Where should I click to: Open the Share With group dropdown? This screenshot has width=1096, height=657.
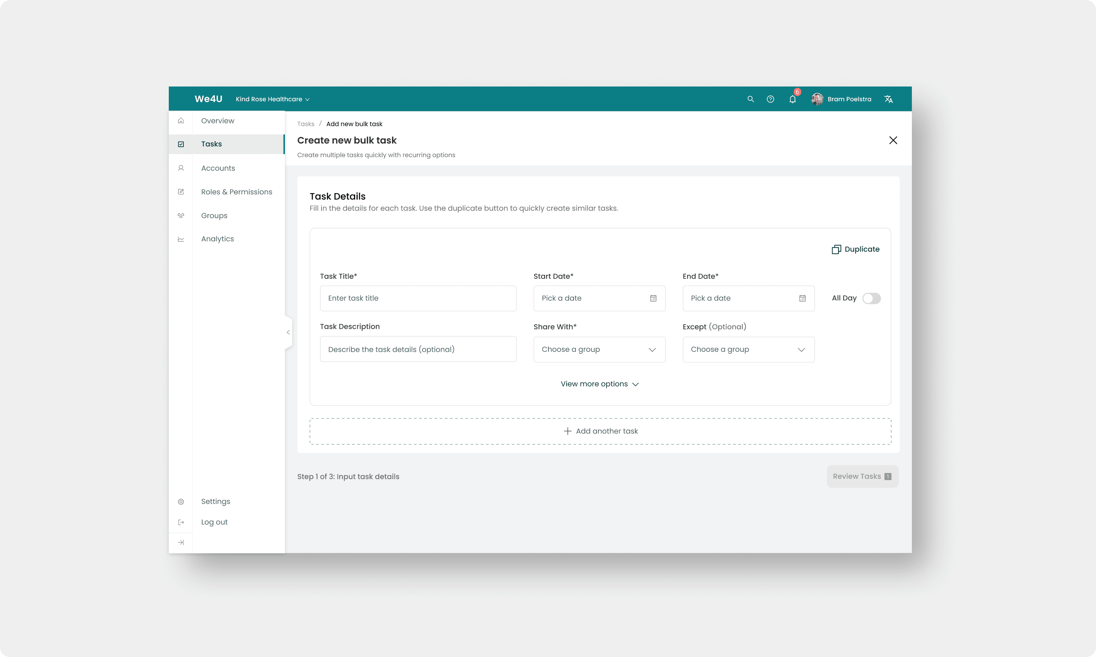pyautogui.click(x=599, y=350)
